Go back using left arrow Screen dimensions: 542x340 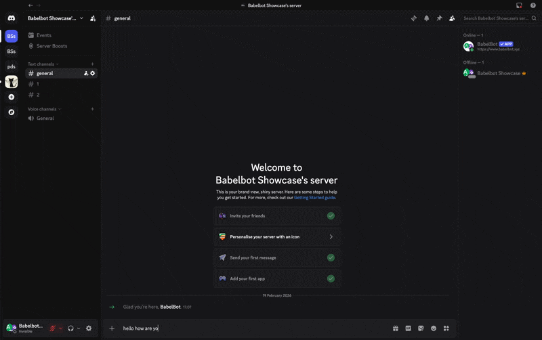(30, 5)
